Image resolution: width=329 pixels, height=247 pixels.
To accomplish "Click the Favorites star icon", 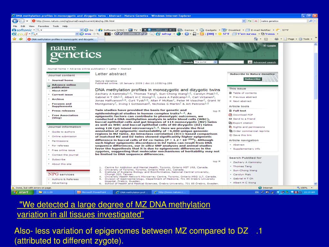I will tap(14, 39).
